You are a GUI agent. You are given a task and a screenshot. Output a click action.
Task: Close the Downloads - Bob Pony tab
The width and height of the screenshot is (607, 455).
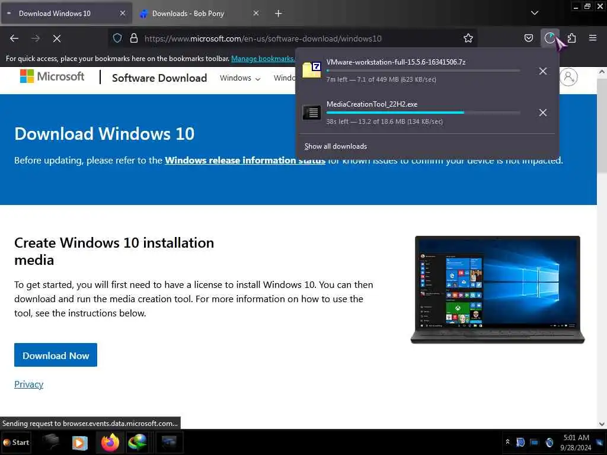click(256, 13)
